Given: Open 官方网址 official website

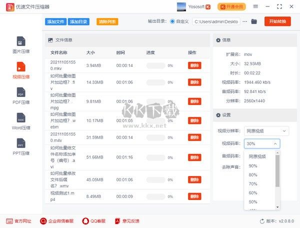Looking at the screenshot, I should [18, 221].
